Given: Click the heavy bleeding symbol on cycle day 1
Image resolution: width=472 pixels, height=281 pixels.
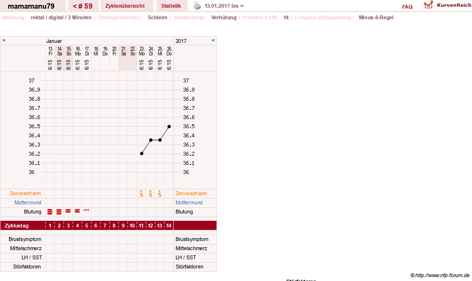Looking at the screenshot, I should (50, 212).
